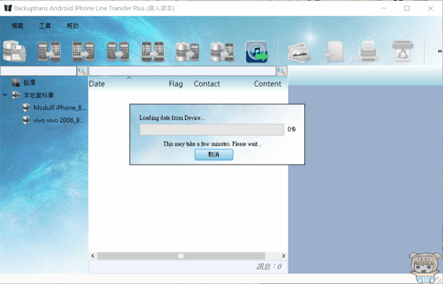Click the message list search field
Screen dimensions: 443x284
[182, 71]
